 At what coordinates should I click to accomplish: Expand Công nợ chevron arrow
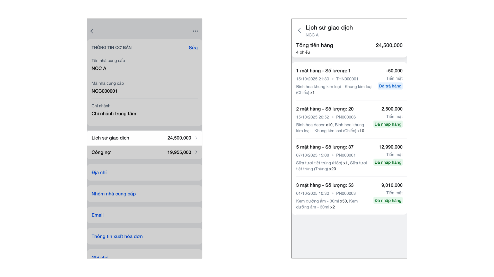point(196,152)
